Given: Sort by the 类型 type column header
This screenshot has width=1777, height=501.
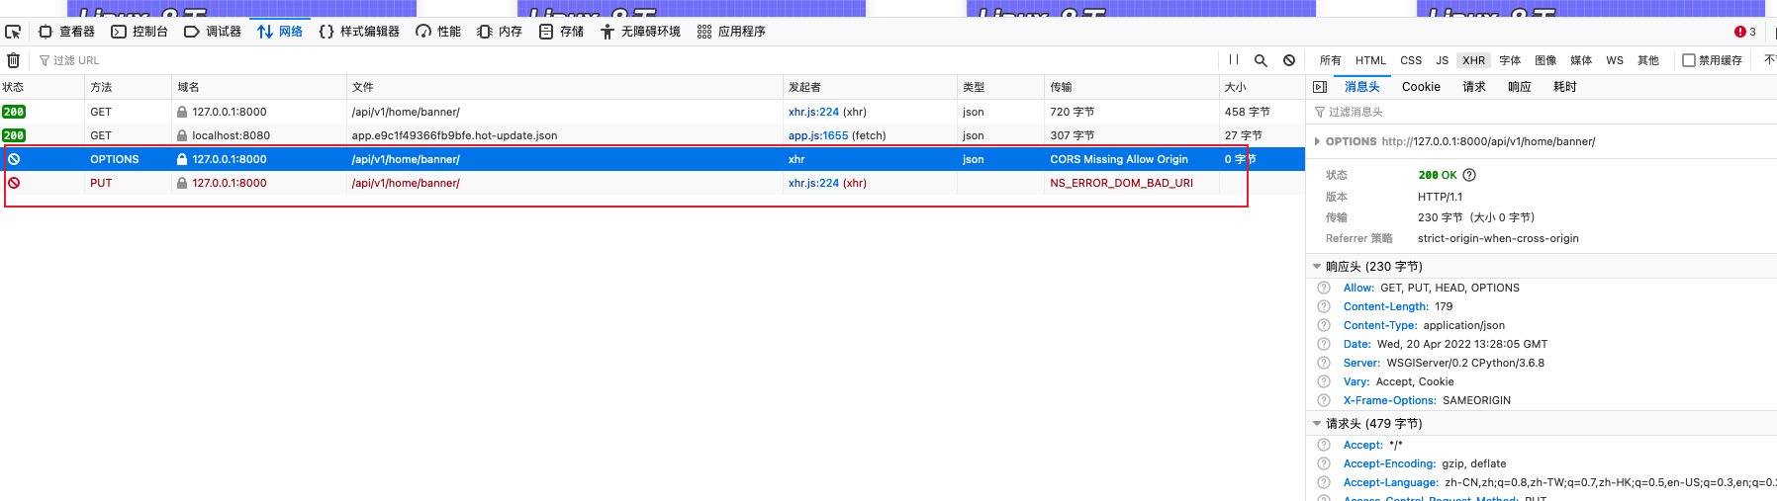Looking at the screenshot, I should pyautogui.click(x=1000, y=87).
